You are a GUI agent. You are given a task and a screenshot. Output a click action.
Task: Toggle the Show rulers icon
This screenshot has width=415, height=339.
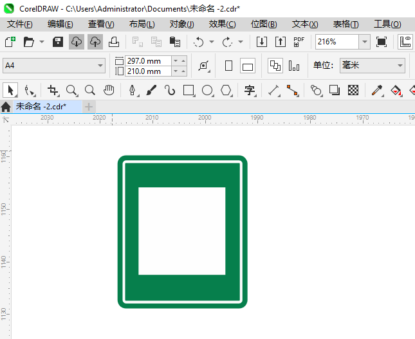pyautogui.click(x=405, y=42)
